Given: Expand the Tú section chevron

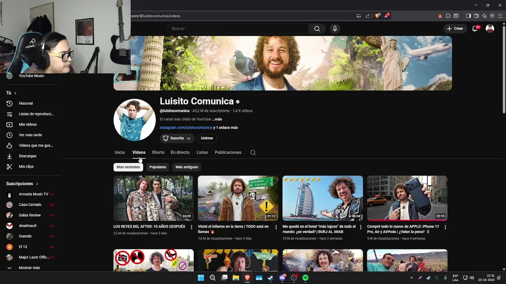Looking at the screenshot, I should coord(15,93).
